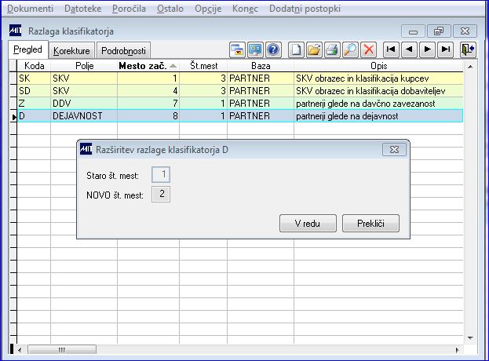The image size is (489, 361).
Task: Search with the magnifying glass icon
Action: [x=350, y=50]
